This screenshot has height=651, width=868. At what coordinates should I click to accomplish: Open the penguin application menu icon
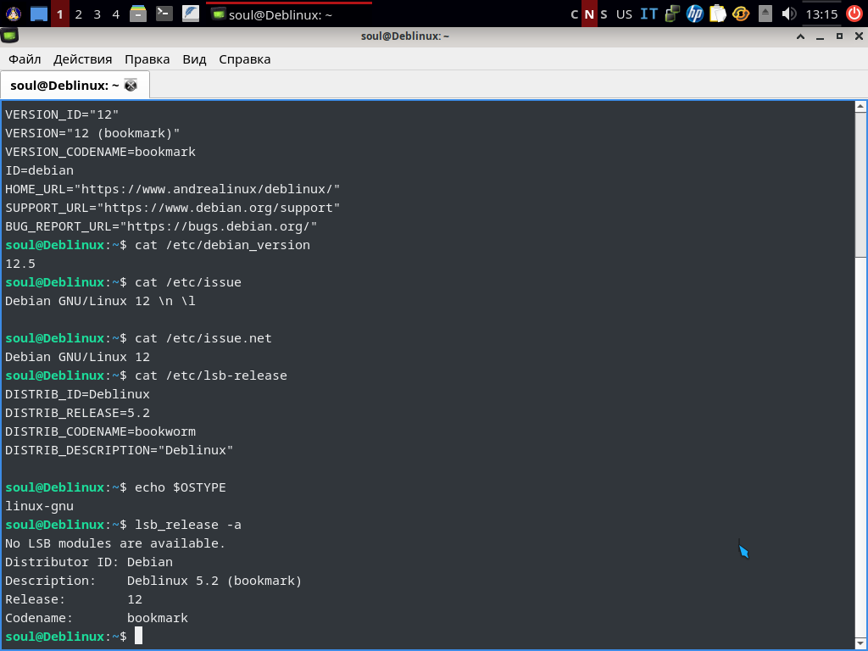(x=13, y=14)
